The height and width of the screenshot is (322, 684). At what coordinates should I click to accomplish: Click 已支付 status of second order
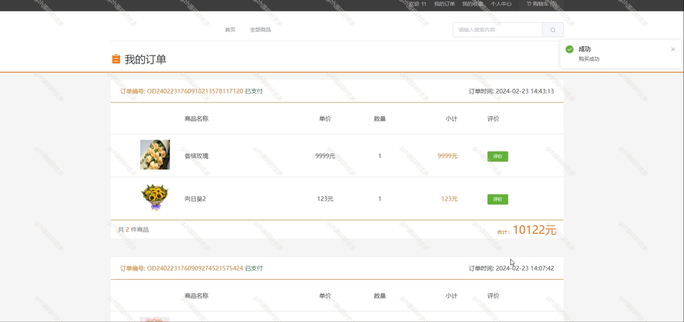coord(254,269)
